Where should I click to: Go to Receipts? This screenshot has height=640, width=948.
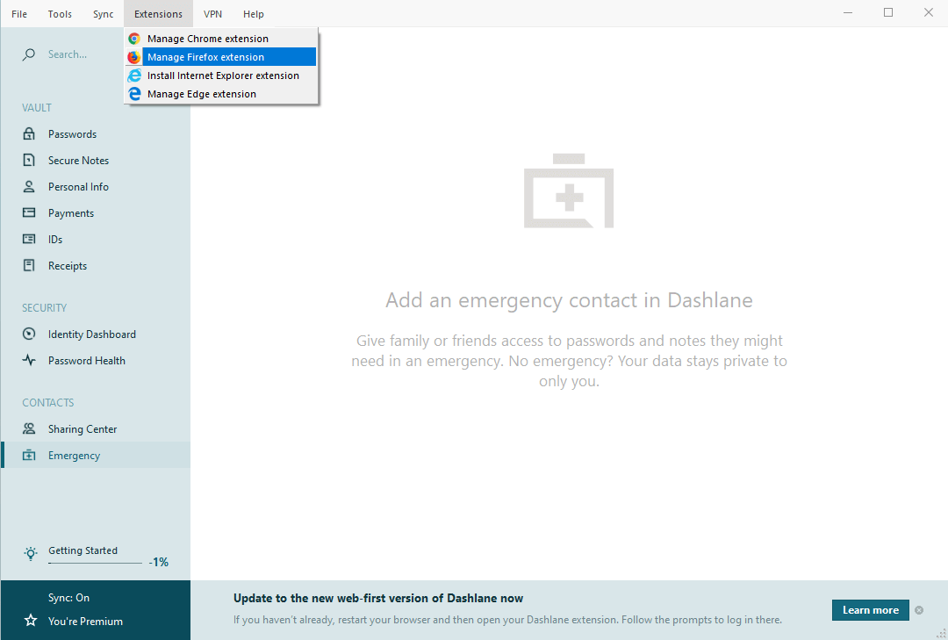[x=96, y=265]
